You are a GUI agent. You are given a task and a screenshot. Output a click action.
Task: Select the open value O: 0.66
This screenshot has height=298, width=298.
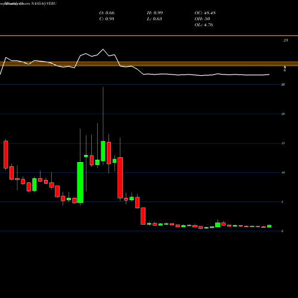[x=107, y=13]
